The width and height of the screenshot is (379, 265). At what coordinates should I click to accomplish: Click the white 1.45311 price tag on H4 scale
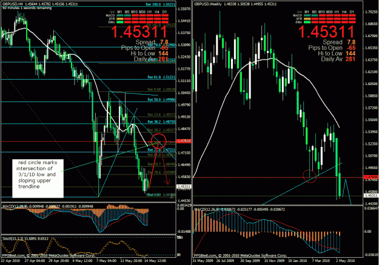tap(184, 187)
